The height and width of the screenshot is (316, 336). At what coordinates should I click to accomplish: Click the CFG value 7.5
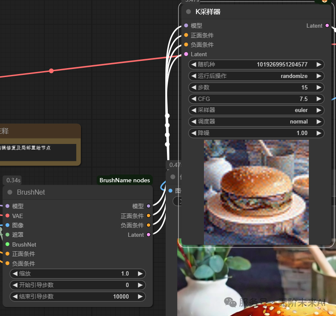(304, 99)
